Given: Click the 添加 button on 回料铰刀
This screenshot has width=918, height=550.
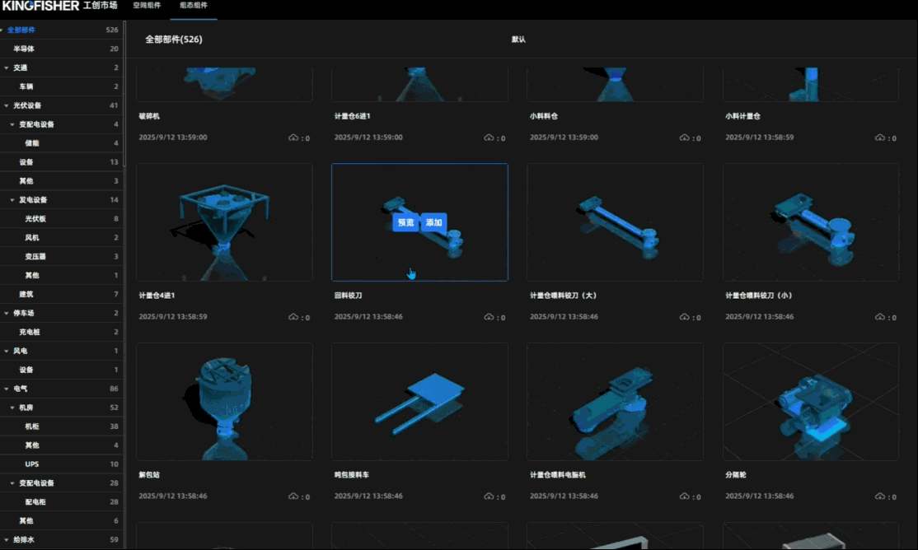Looking at the screenshot, I should pyautogui.click(x=433, y=222).
